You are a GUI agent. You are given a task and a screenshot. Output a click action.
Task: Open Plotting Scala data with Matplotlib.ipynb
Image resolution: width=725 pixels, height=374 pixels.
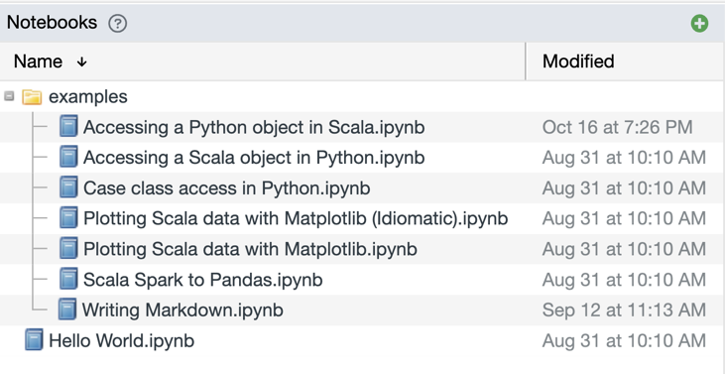click(250, 249)
